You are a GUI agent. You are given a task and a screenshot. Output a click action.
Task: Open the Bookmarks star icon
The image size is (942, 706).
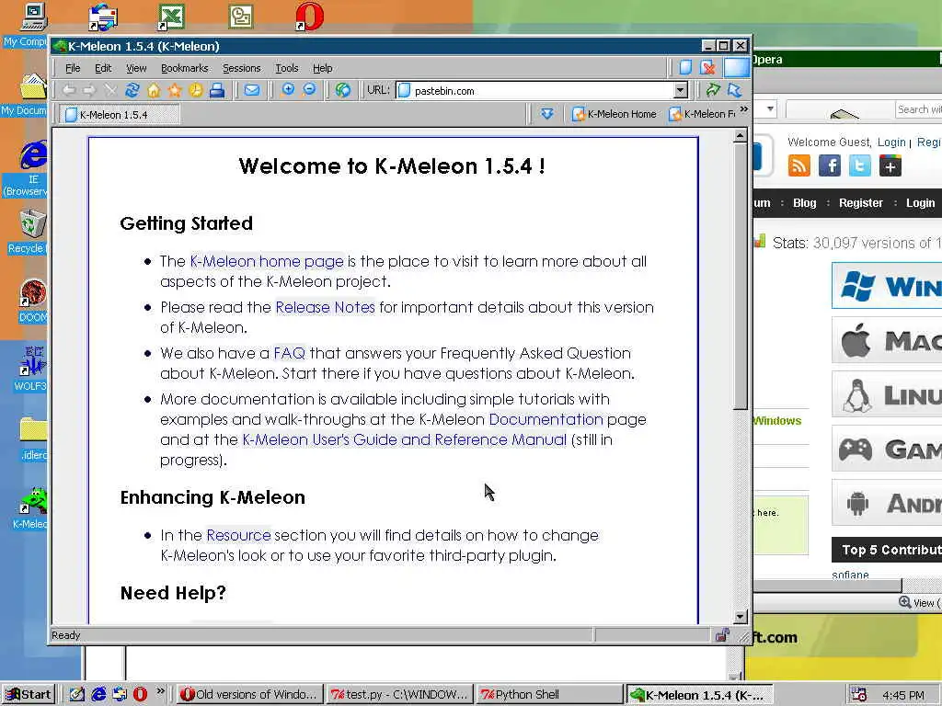point(175,91)
